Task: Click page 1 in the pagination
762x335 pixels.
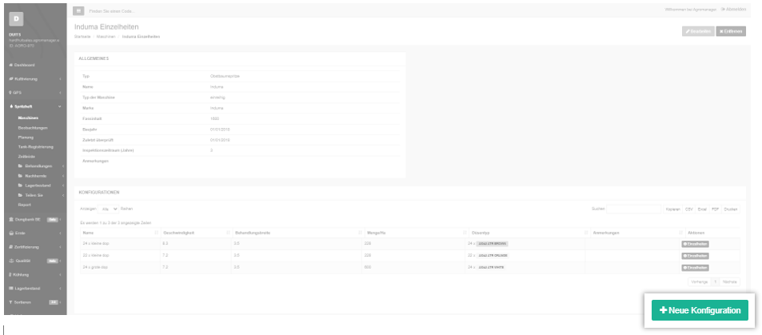Action: click(x=715, y=282)
